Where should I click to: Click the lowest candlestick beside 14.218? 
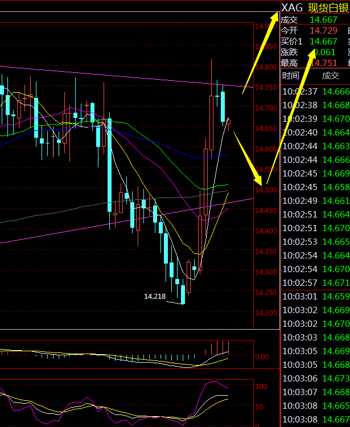183,294
